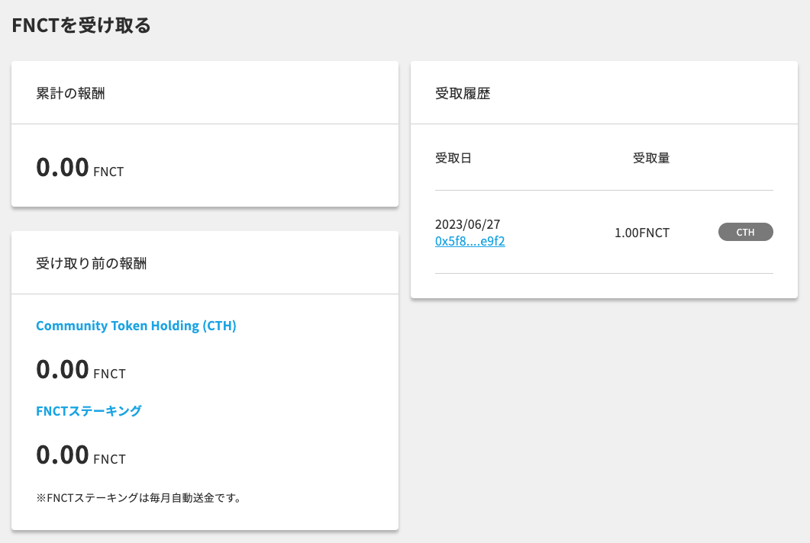The image size is (810, 543).
Task: Select the receipt history table row
Action: click(x=603, y=232)
